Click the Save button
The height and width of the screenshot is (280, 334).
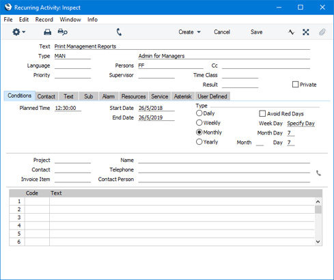click(x=256, y=32)
